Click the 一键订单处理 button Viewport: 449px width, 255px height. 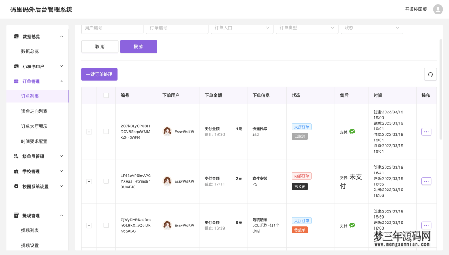pos(99,74)
